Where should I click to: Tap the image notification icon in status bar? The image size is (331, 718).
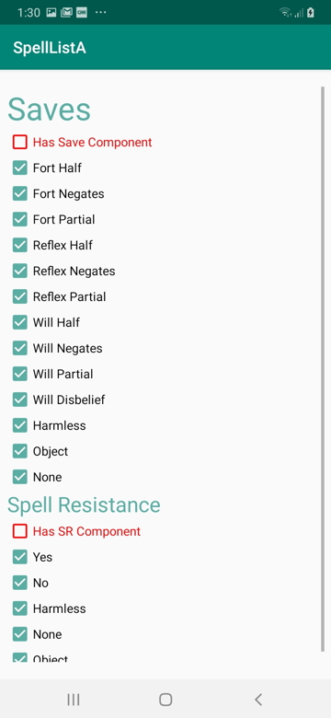pos(51,12)
